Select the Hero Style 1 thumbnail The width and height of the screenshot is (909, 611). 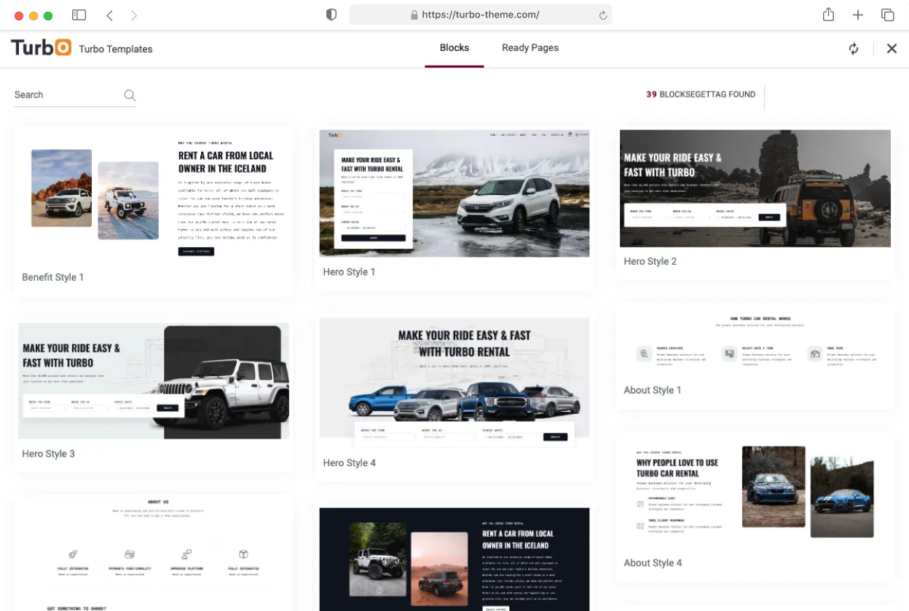pos(454,193)
